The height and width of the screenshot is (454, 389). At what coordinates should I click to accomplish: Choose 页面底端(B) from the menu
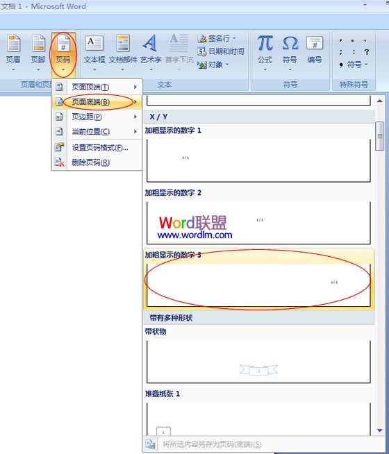(97, 102)
